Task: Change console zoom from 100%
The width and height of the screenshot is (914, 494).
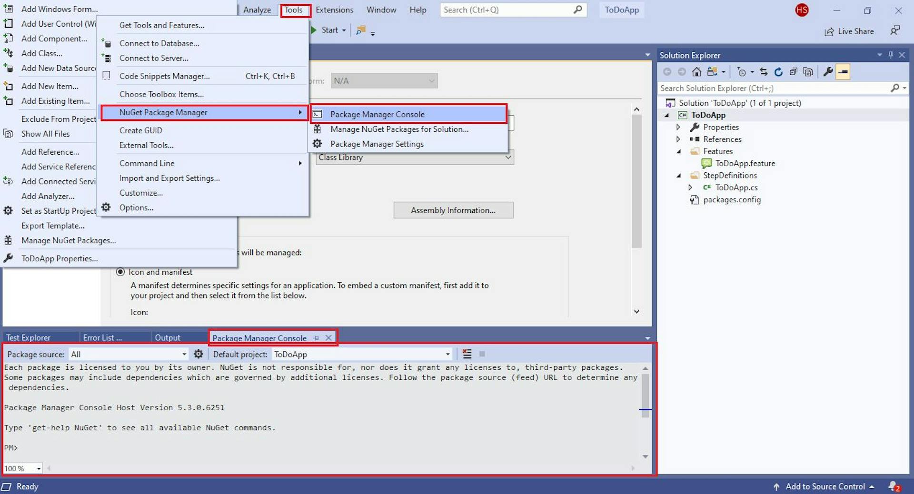Action: (x=22, y=468)
